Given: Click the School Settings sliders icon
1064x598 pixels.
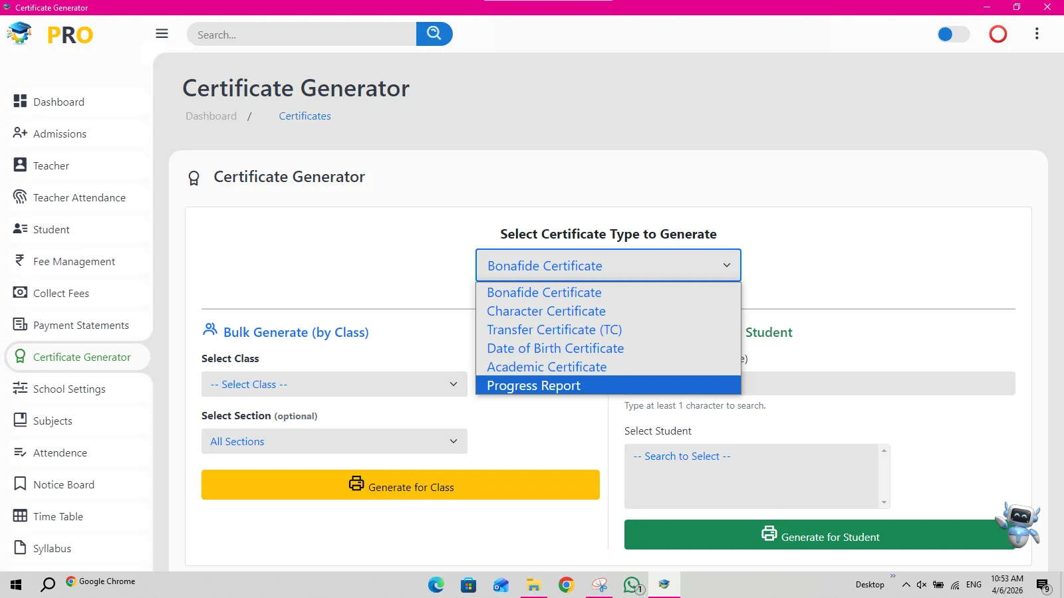Looking at the screenshot, I should 20,388.
